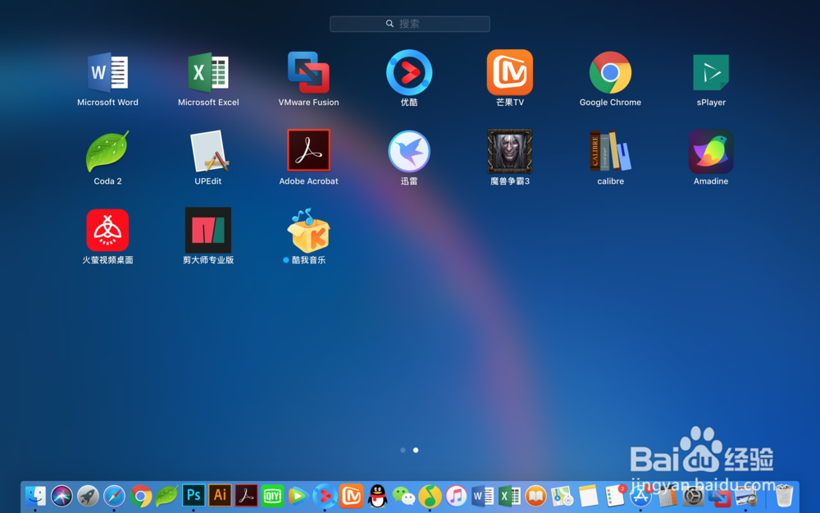Screen dimensions: 820x513
Task: Launch iTunes from the Dock
Action: tap(456, 495)
